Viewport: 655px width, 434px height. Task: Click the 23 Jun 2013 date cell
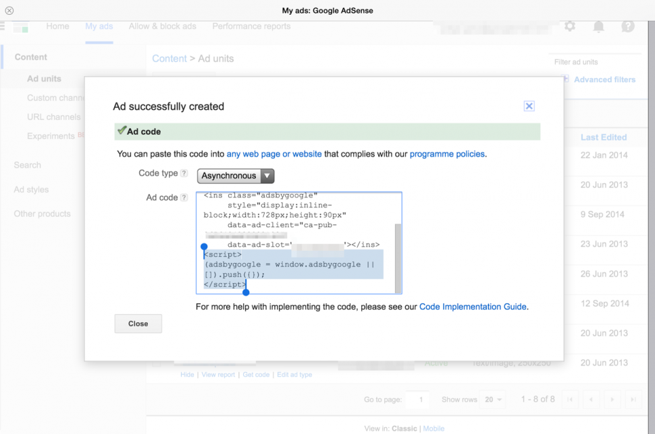pos(604,244)
